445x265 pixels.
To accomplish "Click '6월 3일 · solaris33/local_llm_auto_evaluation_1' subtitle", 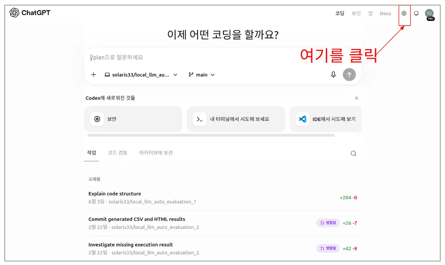I will point(142,202).
